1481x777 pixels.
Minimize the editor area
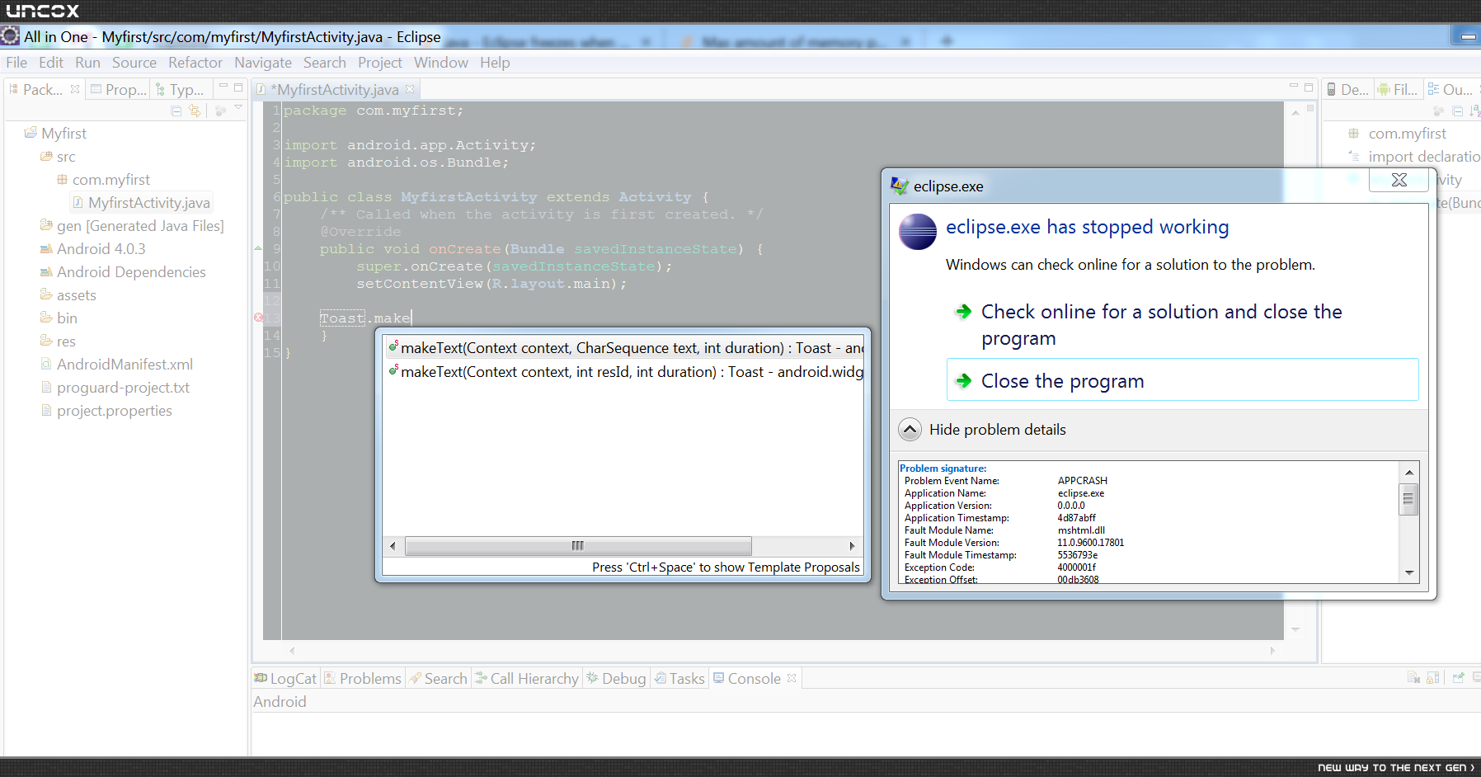[x=1294, y=87]
